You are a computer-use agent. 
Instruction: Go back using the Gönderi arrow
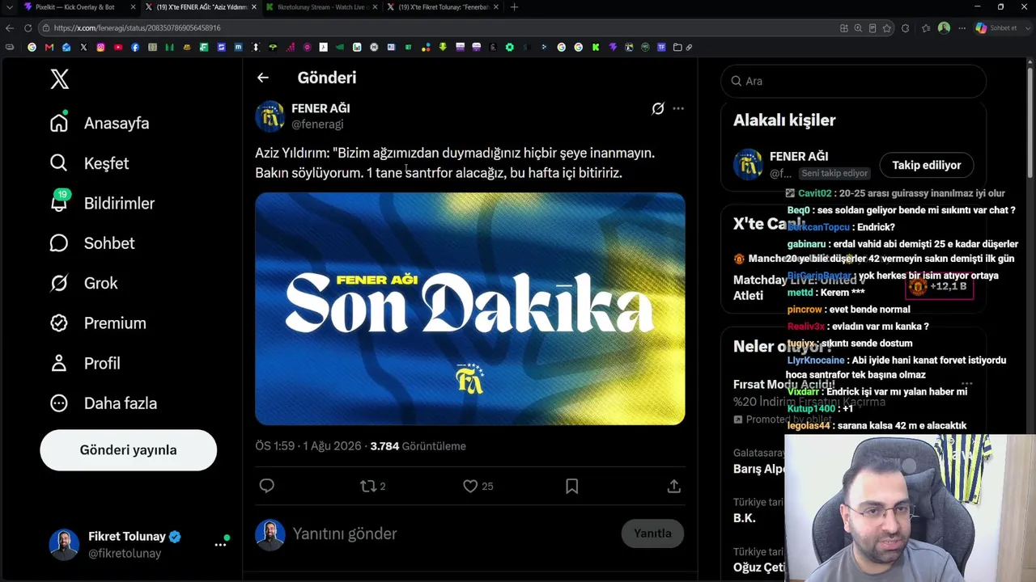click(263, 78)
